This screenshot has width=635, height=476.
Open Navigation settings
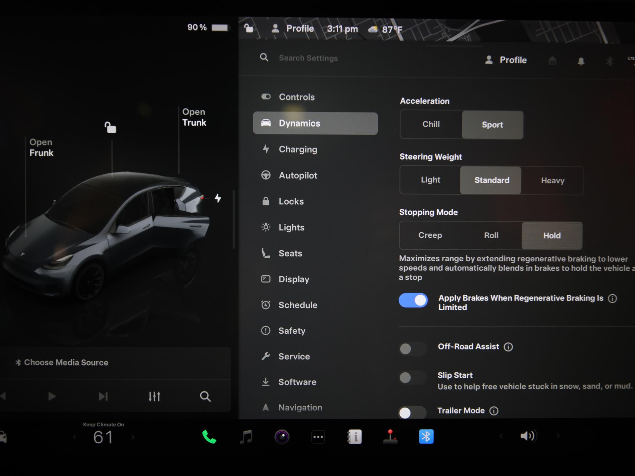click(315, 408)
